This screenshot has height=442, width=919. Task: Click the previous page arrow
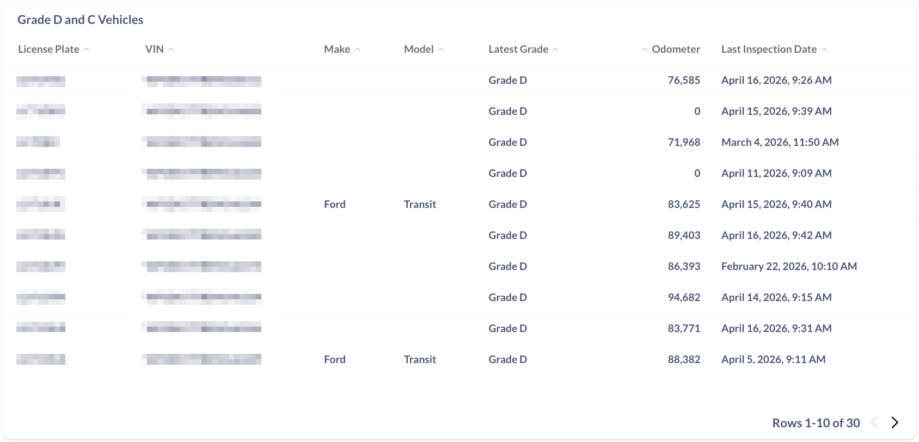point(875,422)
